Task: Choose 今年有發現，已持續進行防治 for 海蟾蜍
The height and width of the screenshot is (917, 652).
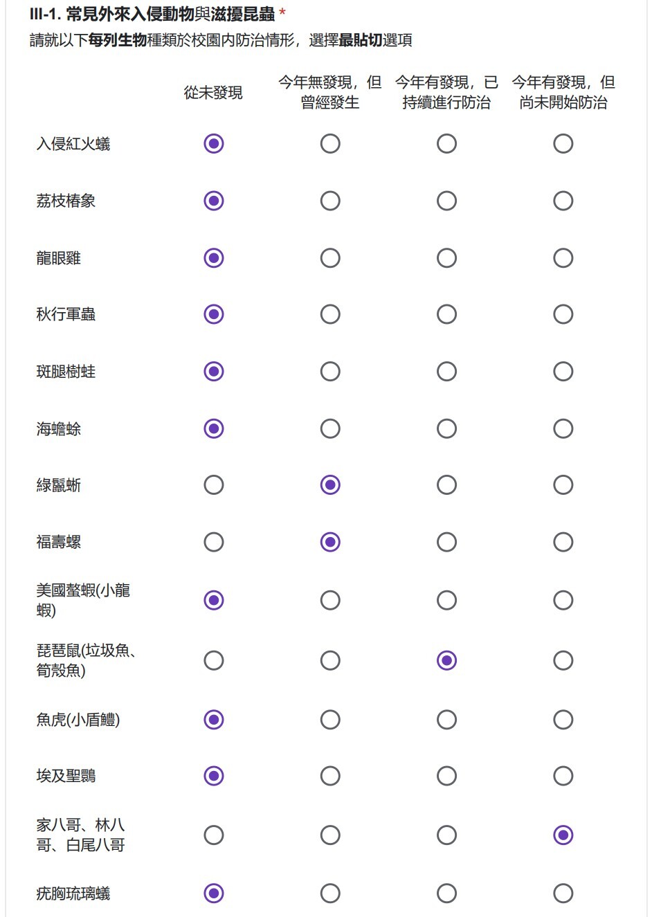Action: point(446,428)
